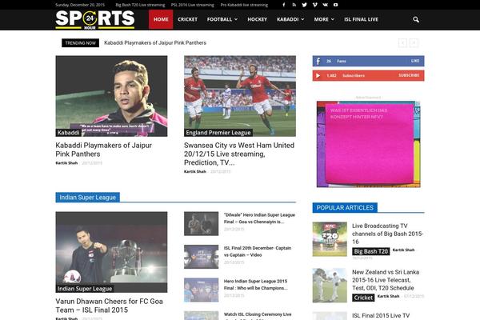
Task: Open the Twitter icon in top bar
Action: [304, 5]
